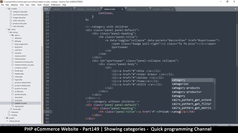Open index.php in sidebar

point(19,76)
